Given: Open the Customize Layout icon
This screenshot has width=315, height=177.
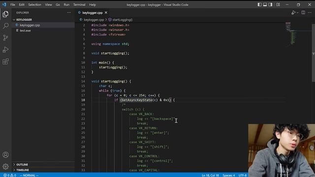Looking at the screenshot, I should point(278,4).
